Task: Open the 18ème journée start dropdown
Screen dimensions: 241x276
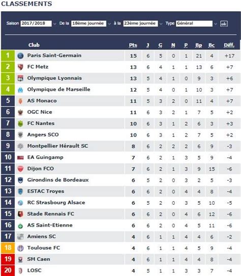Action: [91, 23]
